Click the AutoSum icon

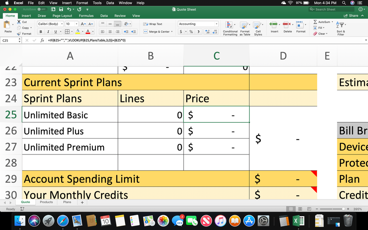point(315,22)
